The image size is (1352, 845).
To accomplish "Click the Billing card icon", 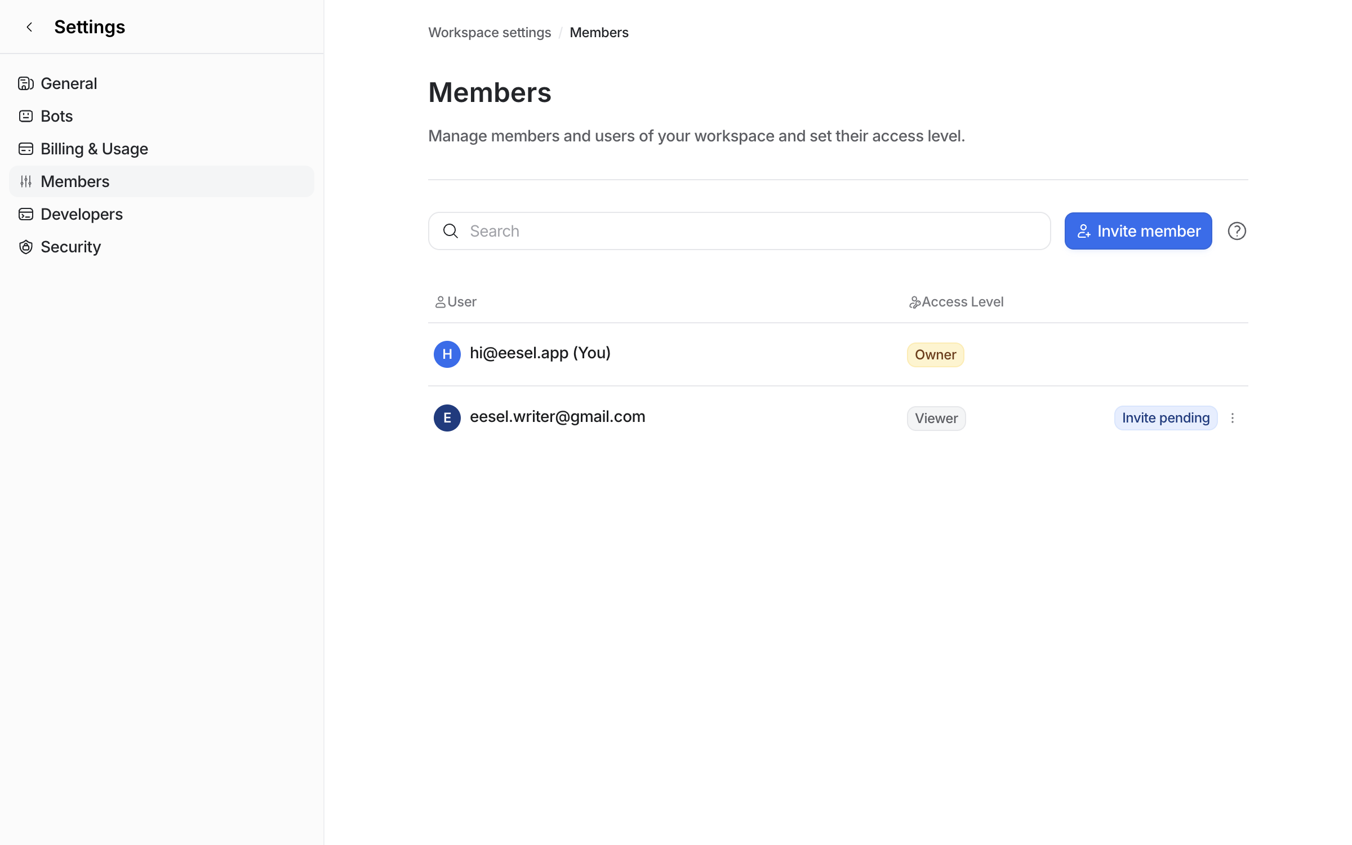I will tap(26, 149).
